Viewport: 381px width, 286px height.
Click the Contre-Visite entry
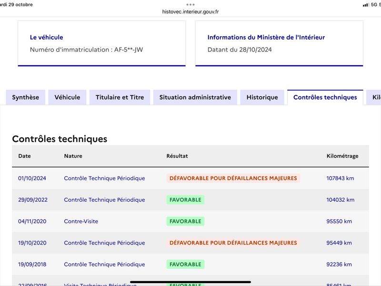point(81,221)
